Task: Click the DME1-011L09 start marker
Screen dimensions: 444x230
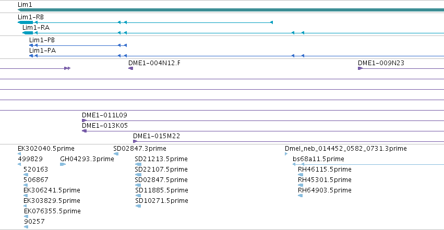Action: tap(84, 120)
